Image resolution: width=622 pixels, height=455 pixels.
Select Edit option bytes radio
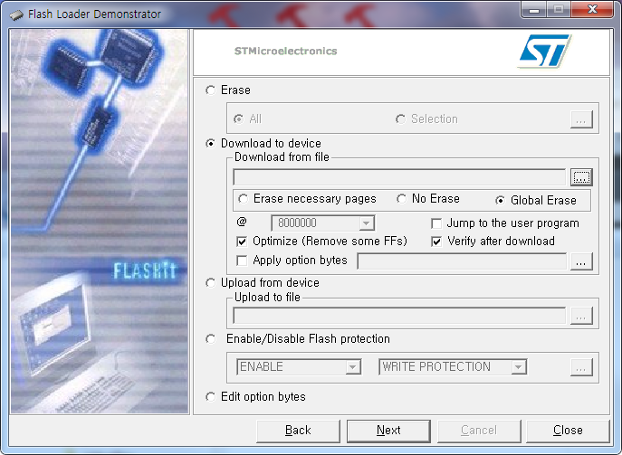coord(211,397)
